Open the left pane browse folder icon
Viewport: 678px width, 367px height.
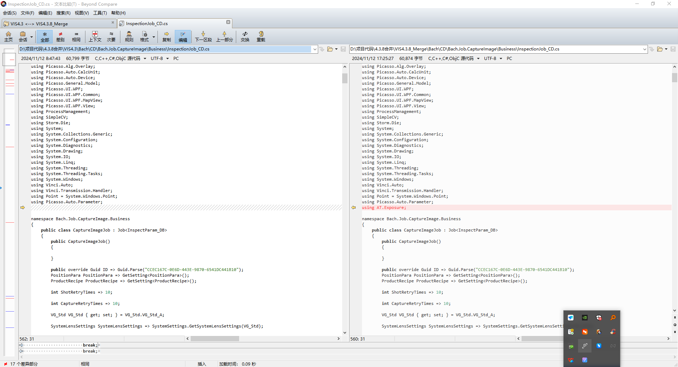[330, 49]
